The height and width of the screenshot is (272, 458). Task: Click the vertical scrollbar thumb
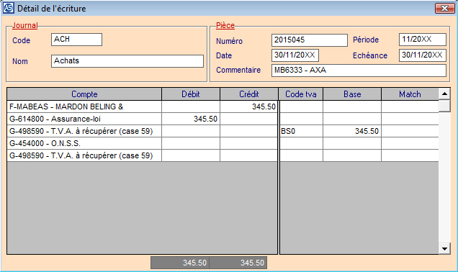click(444, 106)
